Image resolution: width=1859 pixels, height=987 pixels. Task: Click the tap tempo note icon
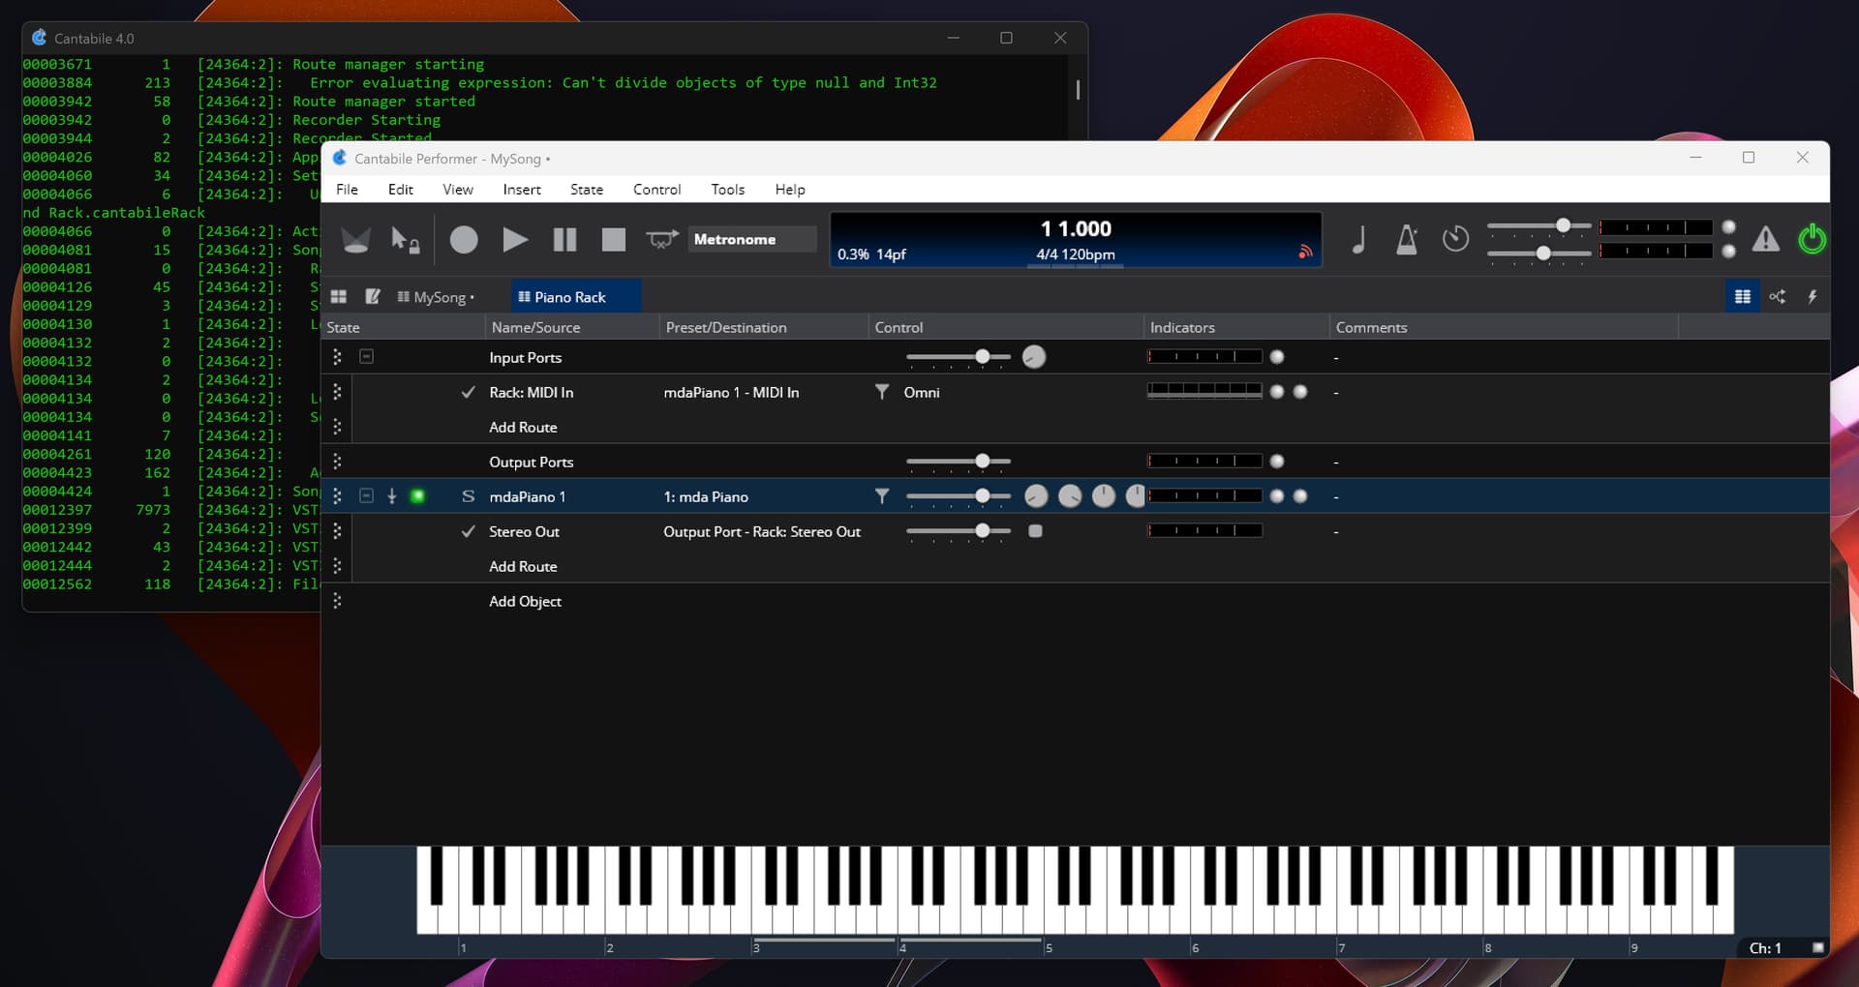pos(1358,239)
